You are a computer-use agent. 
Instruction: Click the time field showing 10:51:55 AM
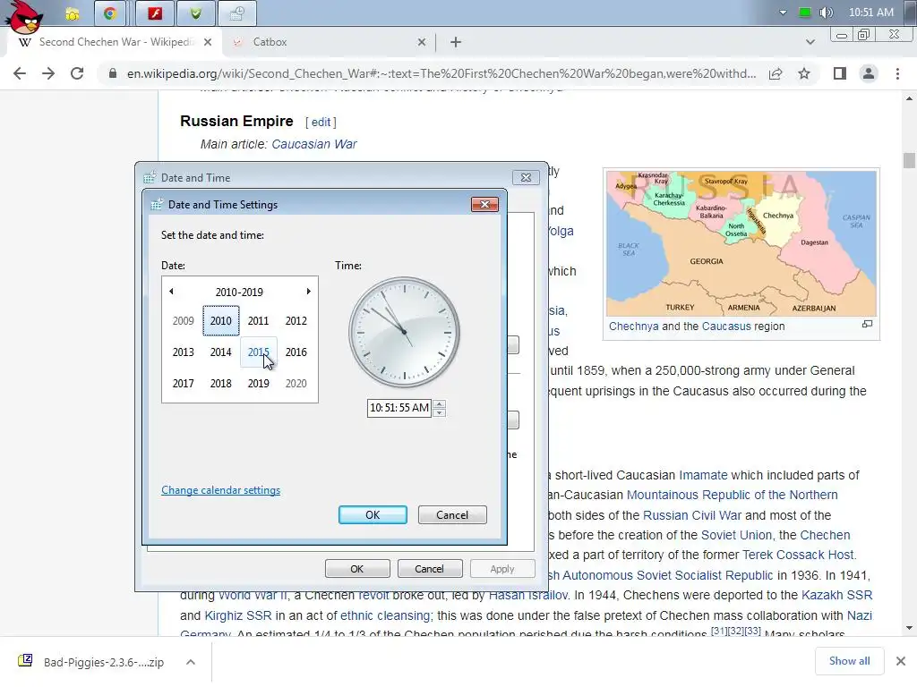pos(399,408)
